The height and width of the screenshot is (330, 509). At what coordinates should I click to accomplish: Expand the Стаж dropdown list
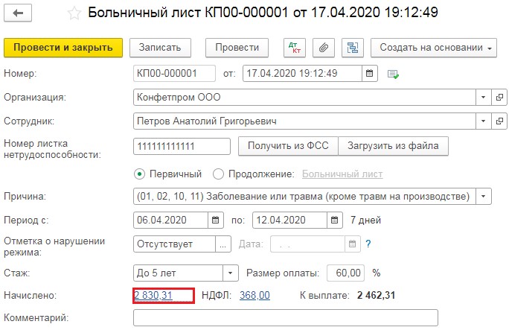point(231,272)
